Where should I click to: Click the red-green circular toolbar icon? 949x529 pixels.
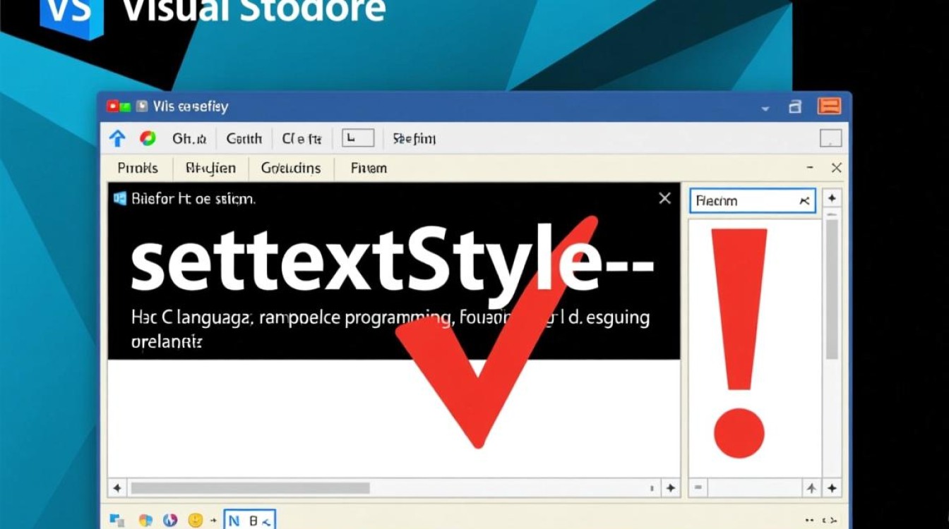pyautogui.click(x=148, y=138)
